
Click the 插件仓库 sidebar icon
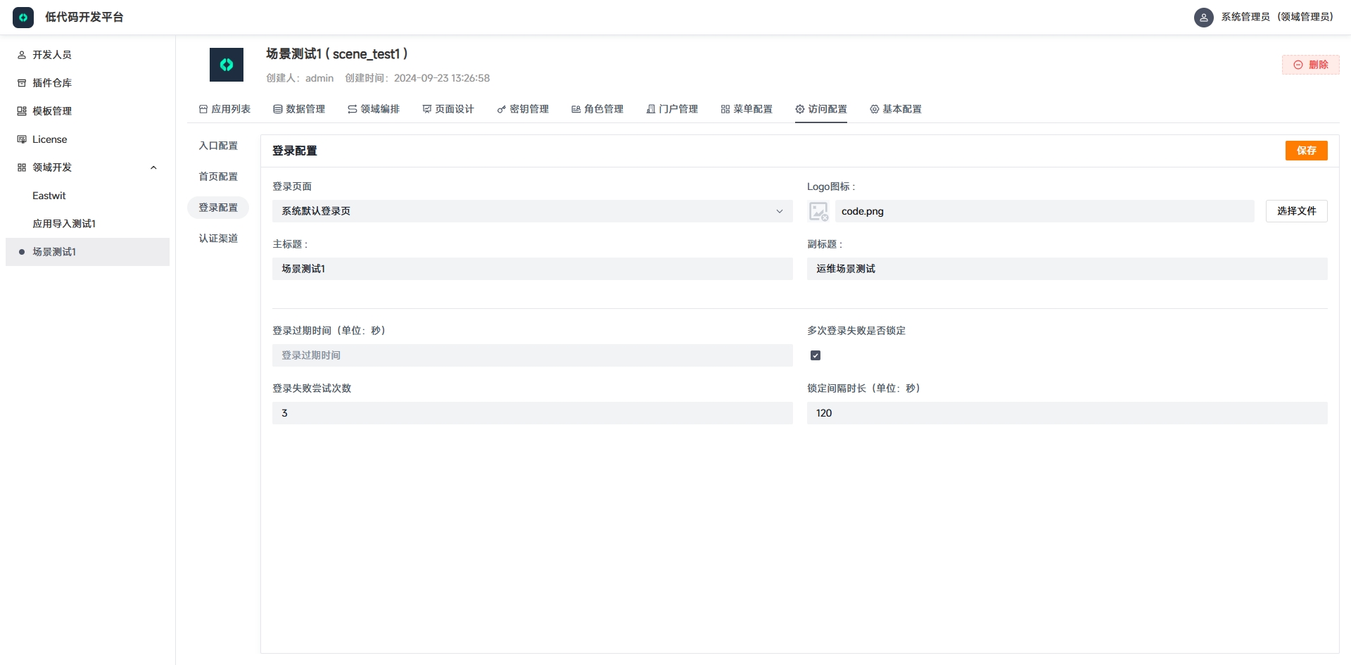click(x=22, y=83)
